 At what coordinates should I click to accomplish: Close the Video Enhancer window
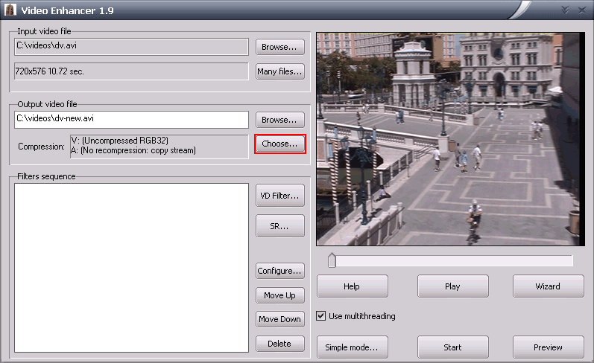point(582,10)
